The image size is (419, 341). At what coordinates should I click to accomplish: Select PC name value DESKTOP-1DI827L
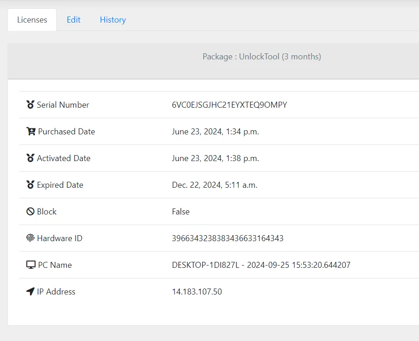206,265
